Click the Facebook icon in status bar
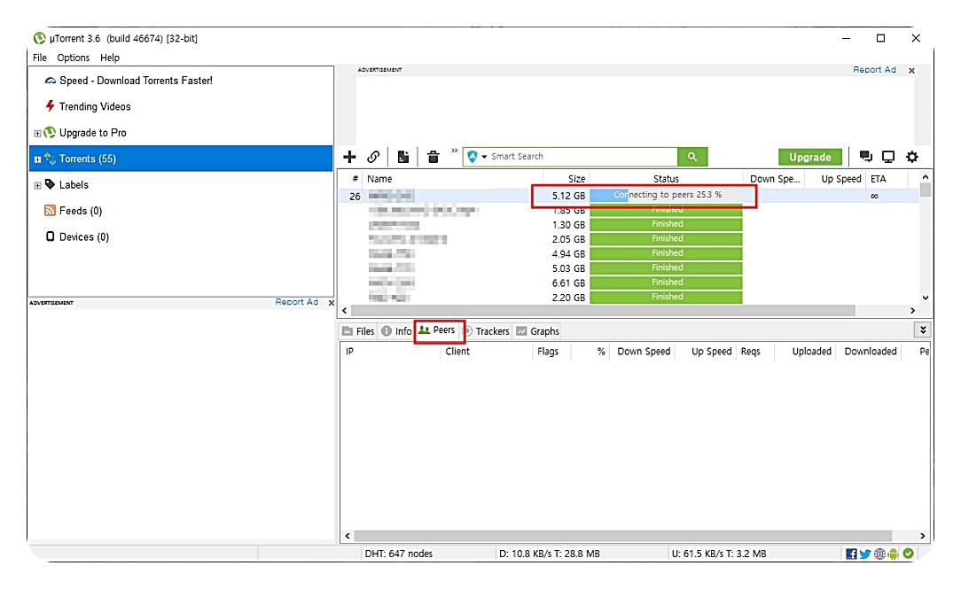 point(851,554)
